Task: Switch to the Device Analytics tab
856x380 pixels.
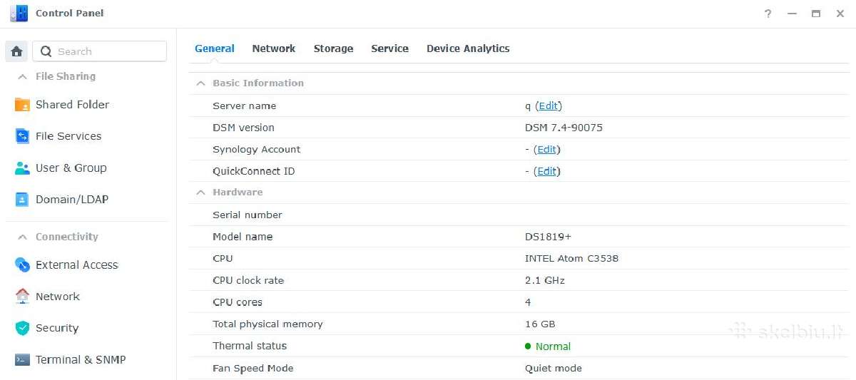Action: coord(468,48)
